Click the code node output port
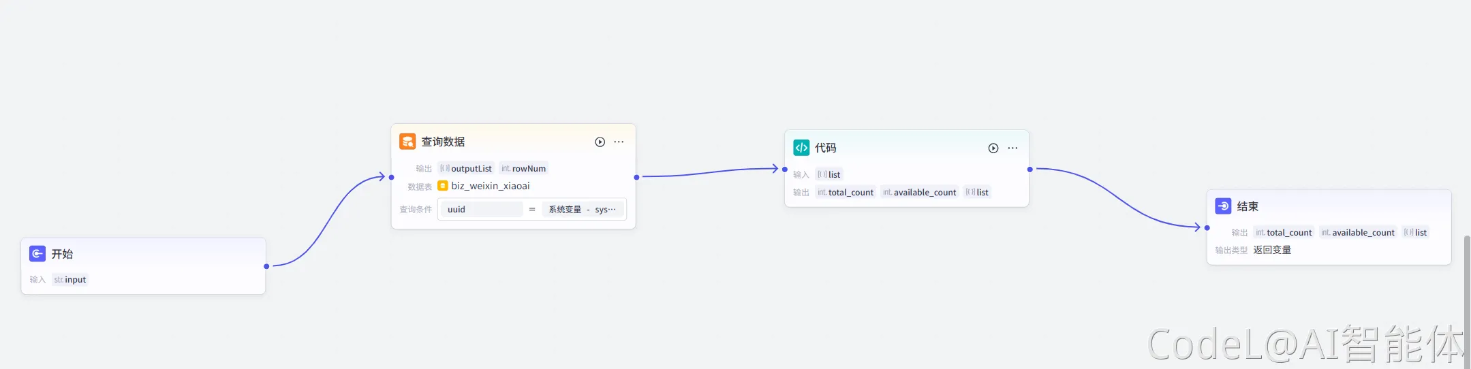Image resolution: width=1471 pixels, height=369 pixels. [1029, 170]
